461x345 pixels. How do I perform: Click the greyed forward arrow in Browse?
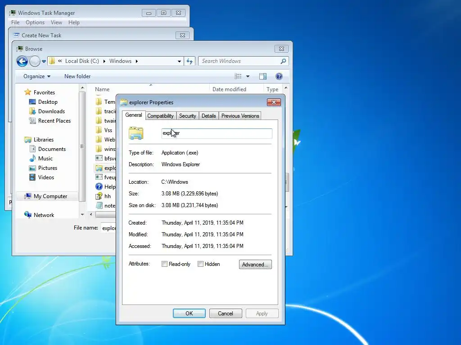point(35,61)
